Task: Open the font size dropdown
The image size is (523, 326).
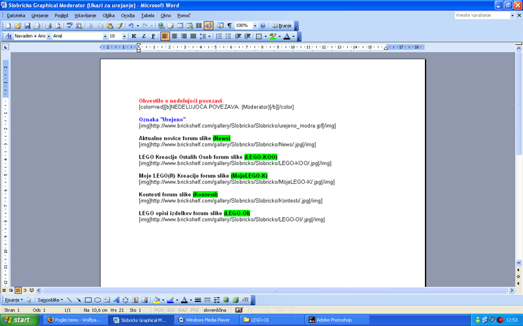Action: (124, 36)
